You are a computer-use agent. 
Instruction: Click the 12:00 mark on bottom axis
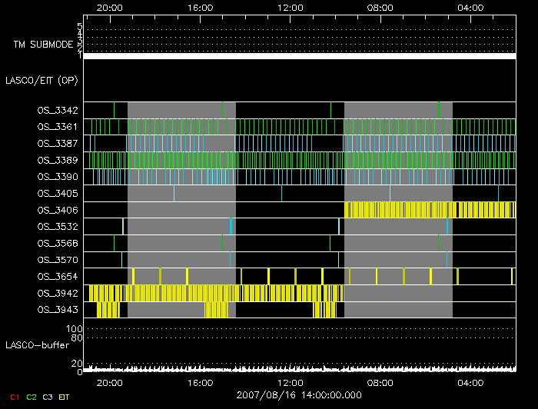coord(291,382)
